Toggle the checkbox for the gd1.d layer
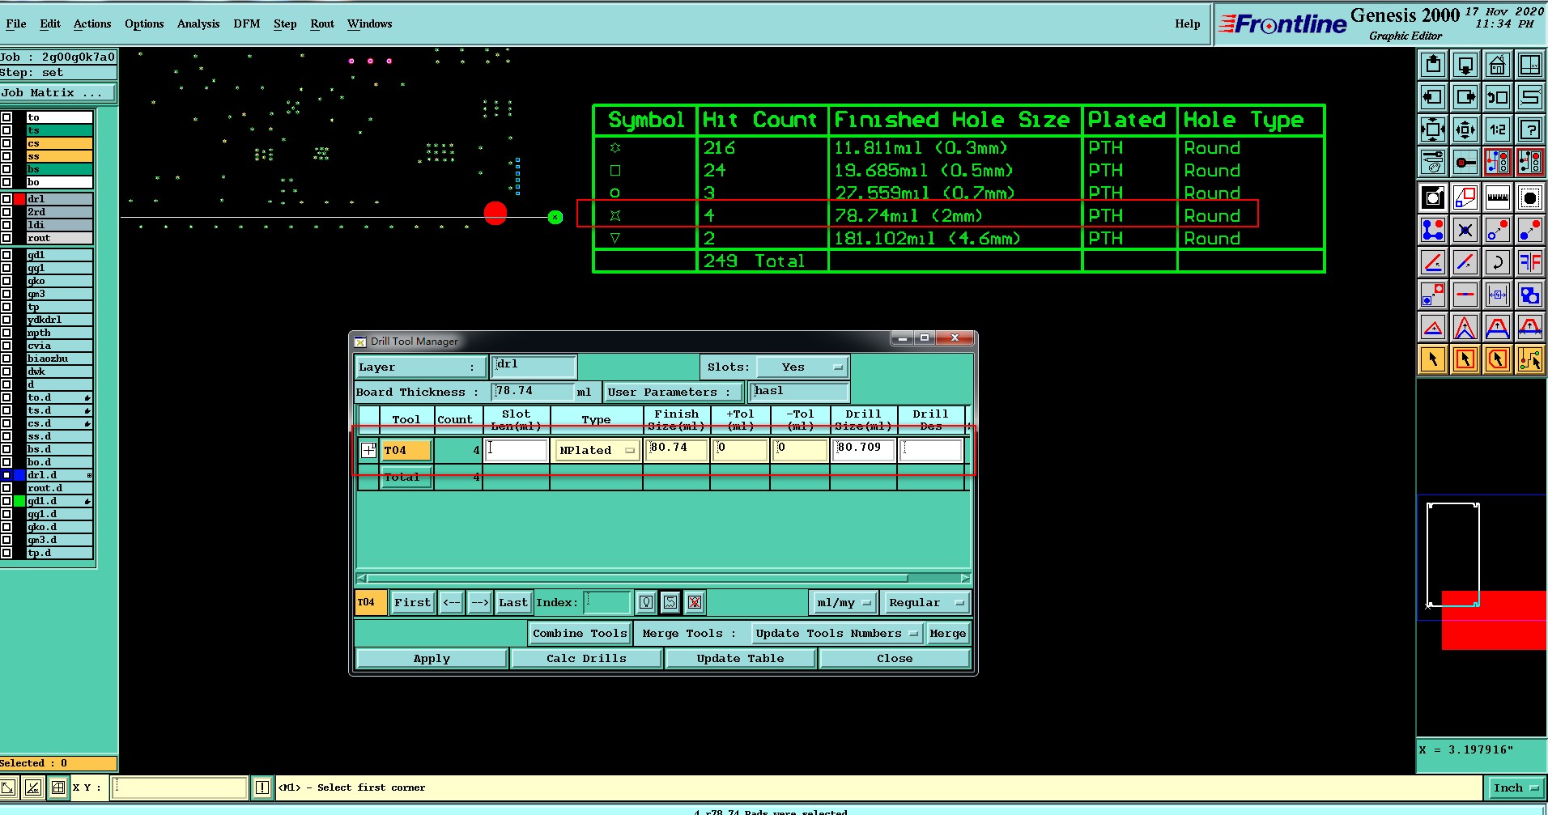1548x815 pixels. (x=6, y=501)
